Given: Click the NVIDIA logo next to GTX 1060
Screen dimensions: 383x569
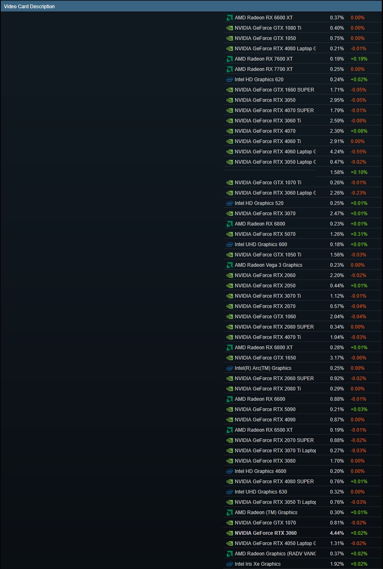Looking at the screenshot, I should 230,317.
